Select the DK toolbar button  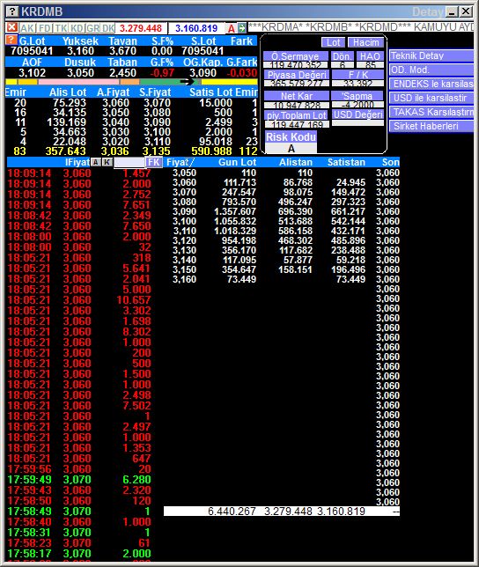pyautogui.click(x=108, y=28)
